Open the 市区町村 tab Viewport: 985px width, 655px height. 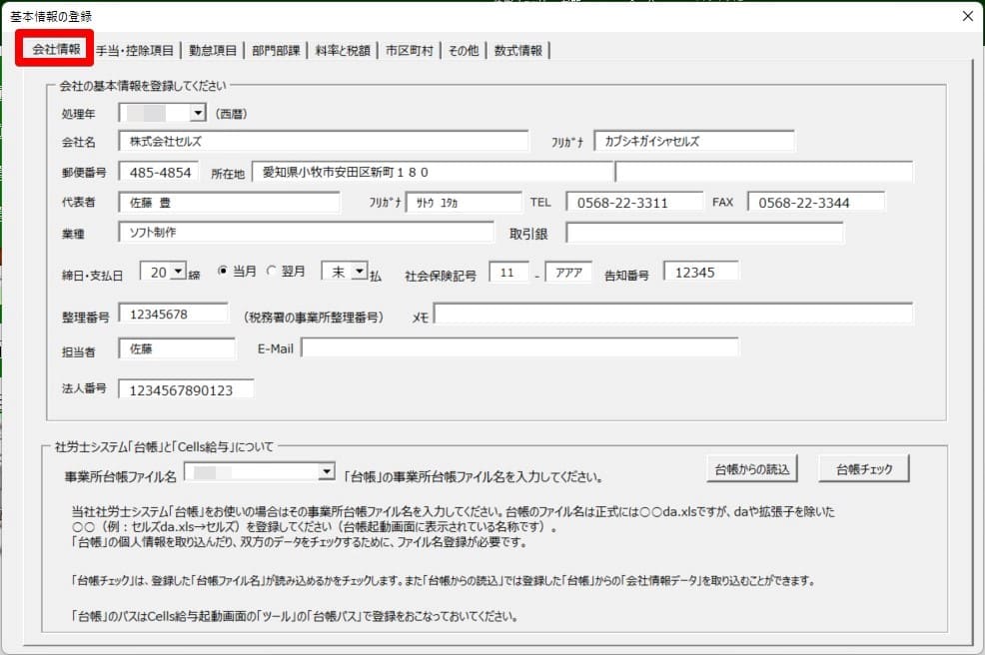(410, 51)
